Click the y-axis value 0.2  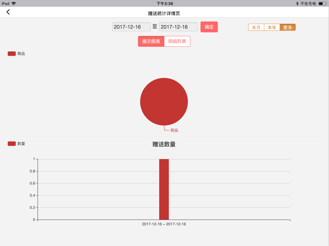pos(32,208)
